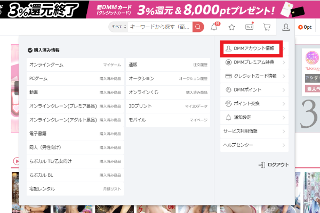Open favorites star icon
This screenshot has height=213, width=320.
pos(232,27)
